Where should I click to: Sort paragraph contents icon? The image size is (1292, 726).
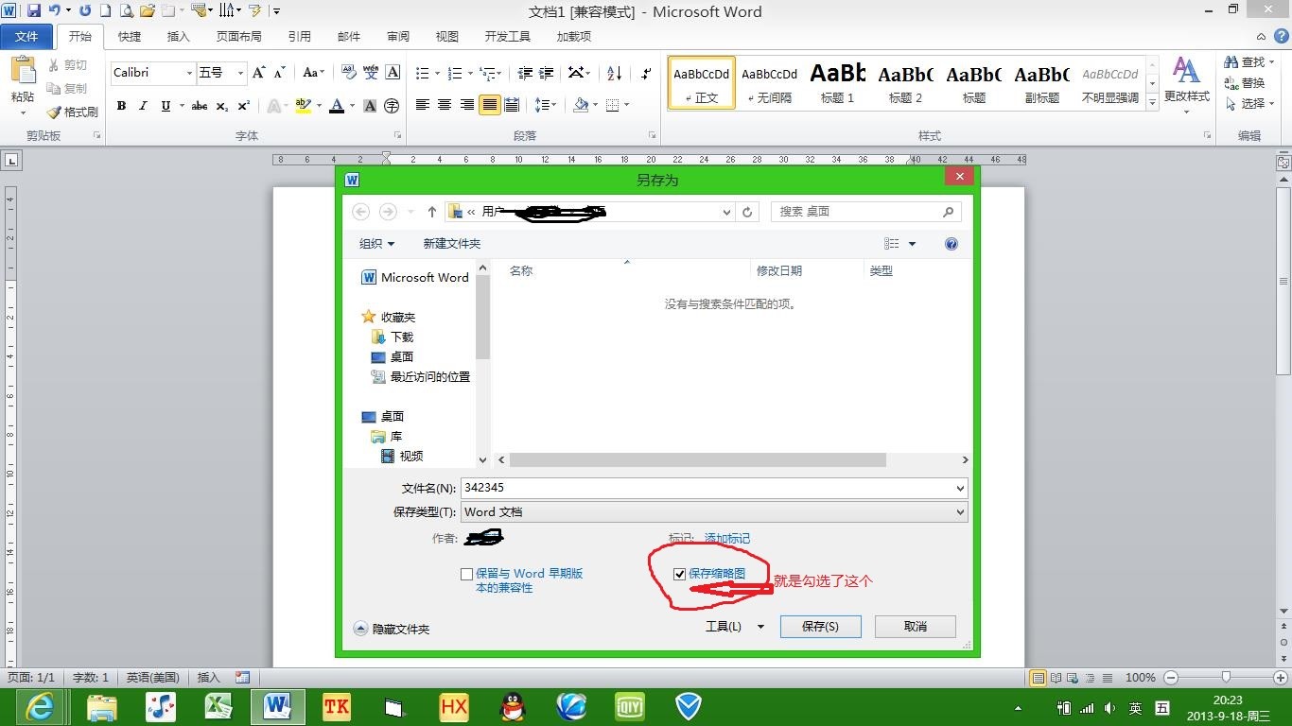click(x=614, y=73)
